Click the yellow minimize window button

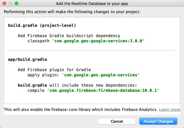[x=11, y=4]
